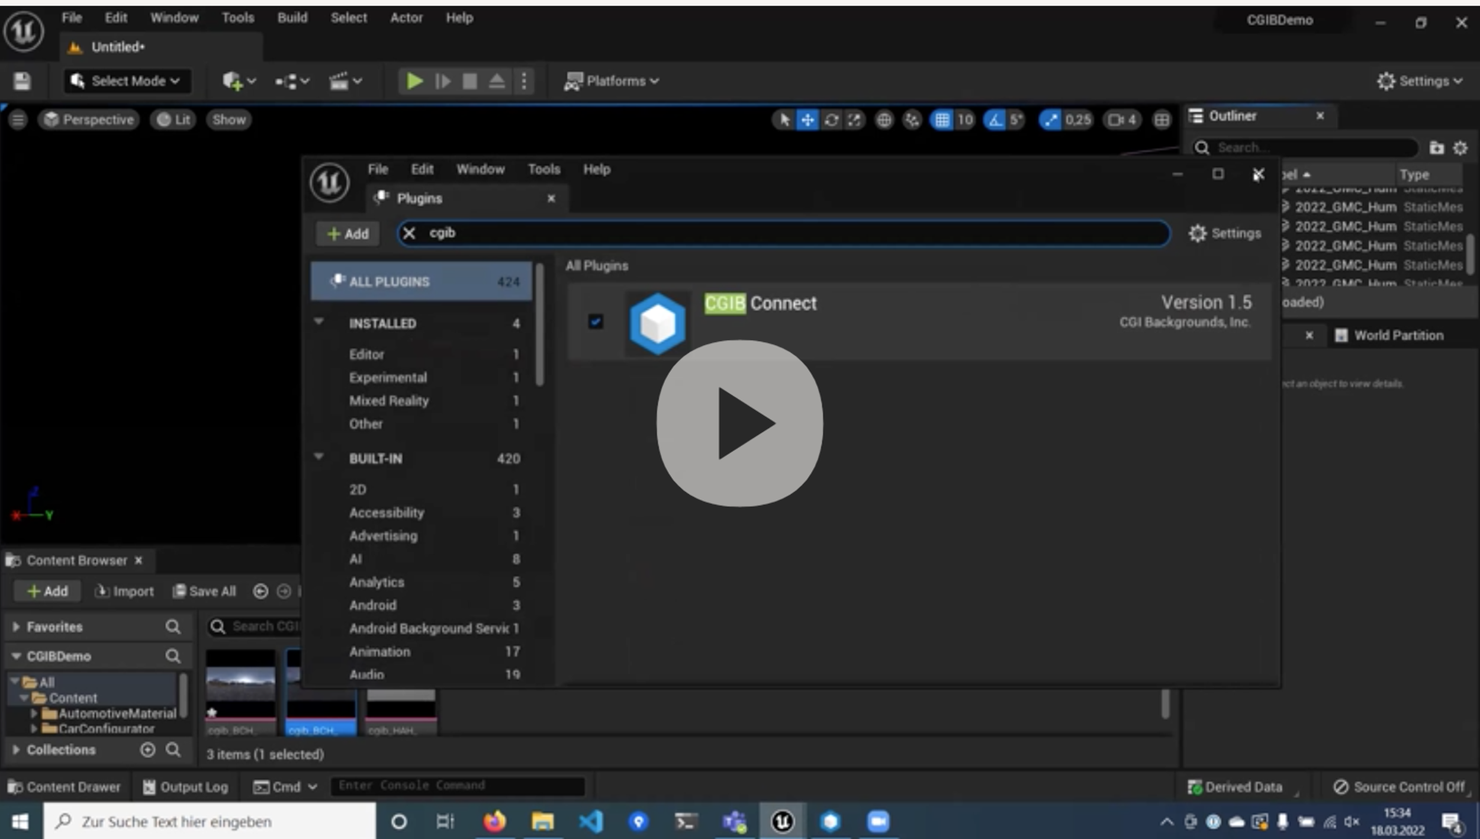Image resolution: width=1480 pixels, height=839 pixels.
Task: Toggle rotation angle snapping button
Action: [x=995, y=120]
